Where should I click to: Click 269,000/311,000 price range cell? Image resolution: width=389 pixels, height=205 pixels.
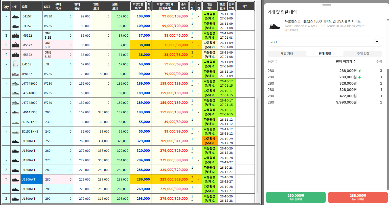click(x=170, y=141)
